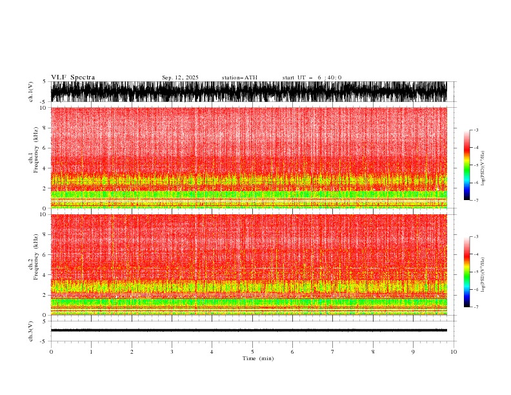This screenshot has width=511, height=395.
Task: Click the "4" tick label on Time axis
Action: 212,352
